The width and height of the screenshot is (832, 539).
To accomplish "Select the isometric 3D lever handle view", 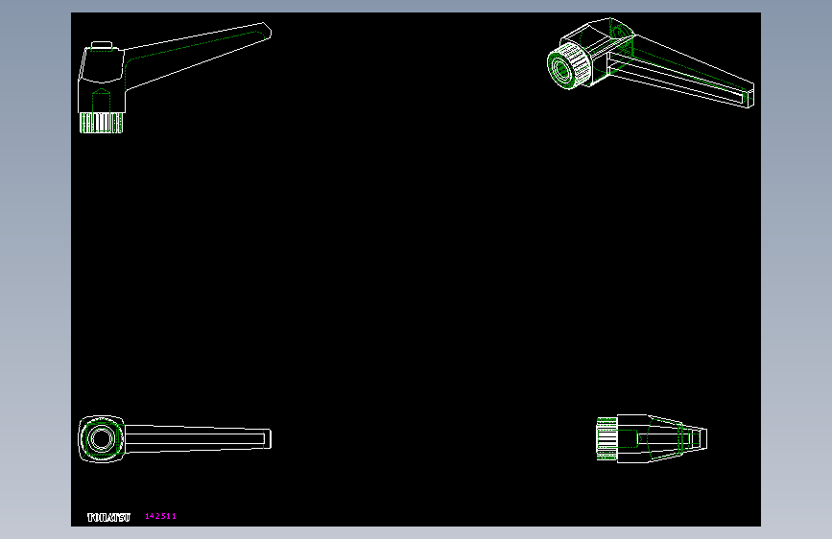I will click(x=651, y=63).
